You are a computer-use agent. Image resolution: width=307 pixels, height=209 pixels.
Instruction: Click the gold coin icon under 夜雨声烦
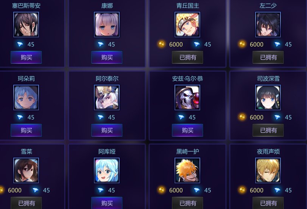[x=242, y=190]
